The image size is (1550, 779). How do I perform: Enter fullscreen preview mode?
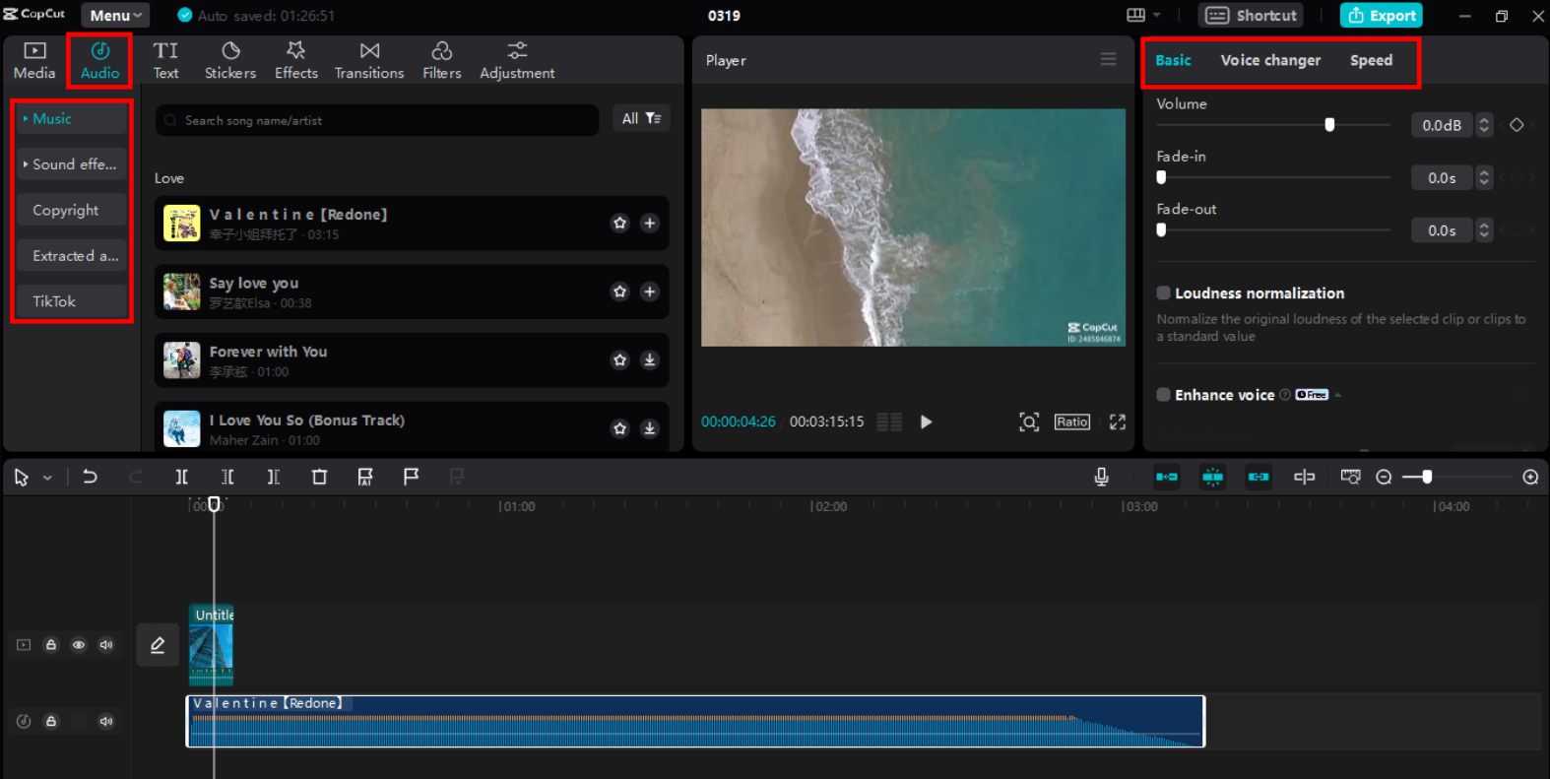pos(1118,422)
